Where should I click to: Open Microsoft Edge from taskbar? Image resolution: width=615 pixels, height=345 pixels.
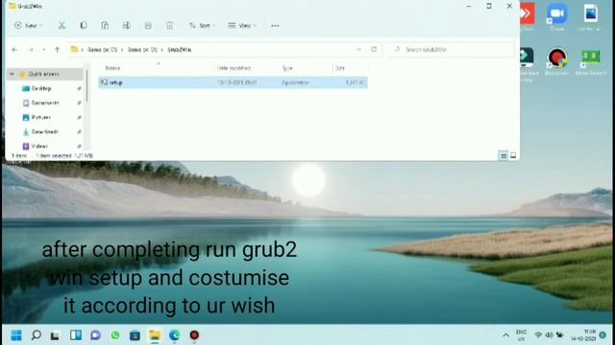click(x=175, y=335)
